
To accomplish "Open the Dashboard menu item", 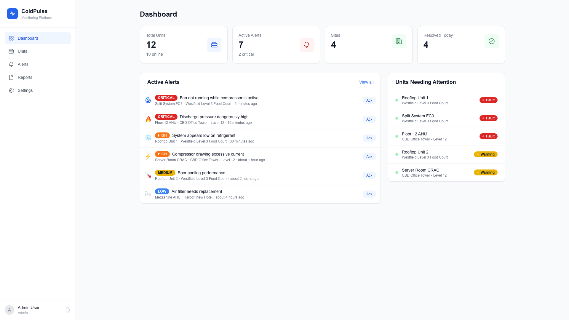I will (38, 38).
